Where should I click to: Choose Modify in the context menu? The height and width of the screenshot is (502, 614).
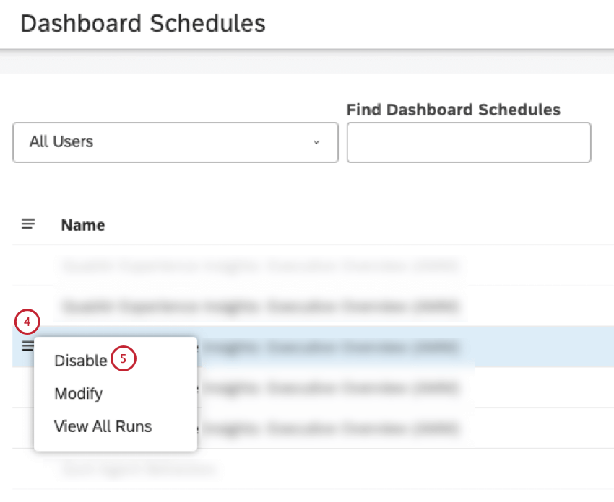click(79, 394)
